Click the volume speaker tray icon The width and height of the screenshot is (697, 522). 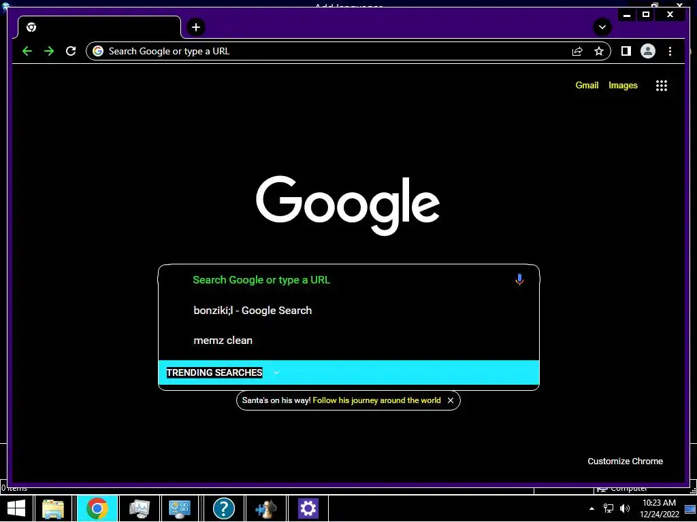point(625,508)
